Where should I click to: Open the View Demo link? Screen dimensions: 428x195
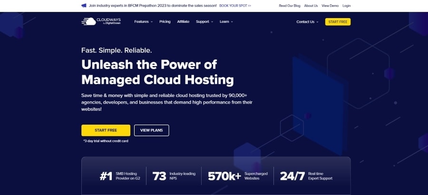tap(330, 5)
